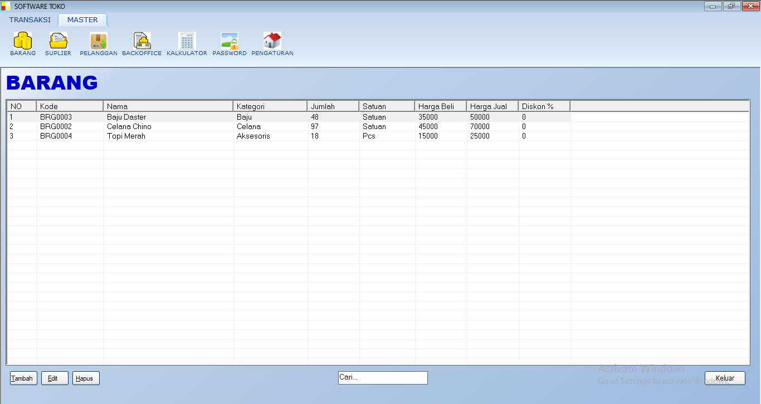Click the Harga Jual column header
This screenshot has width=761, height=404.
pos(492,106)
